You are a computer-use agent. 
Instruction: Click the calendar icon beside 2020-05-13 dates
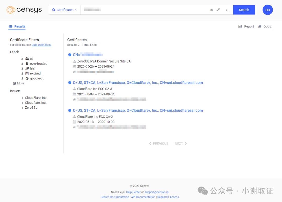coord(74,122)
